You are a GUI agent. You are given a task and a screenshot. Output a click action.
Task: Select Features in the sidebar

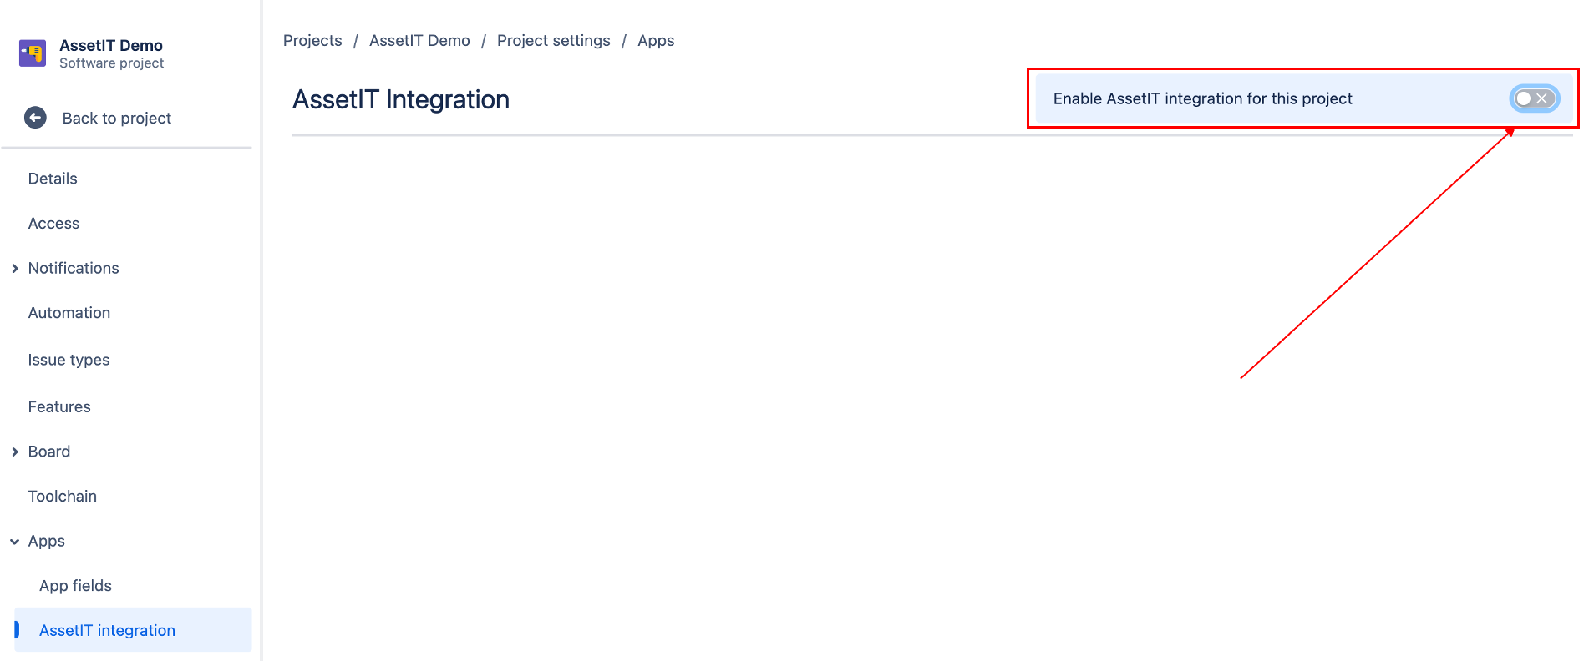[59, 407]
